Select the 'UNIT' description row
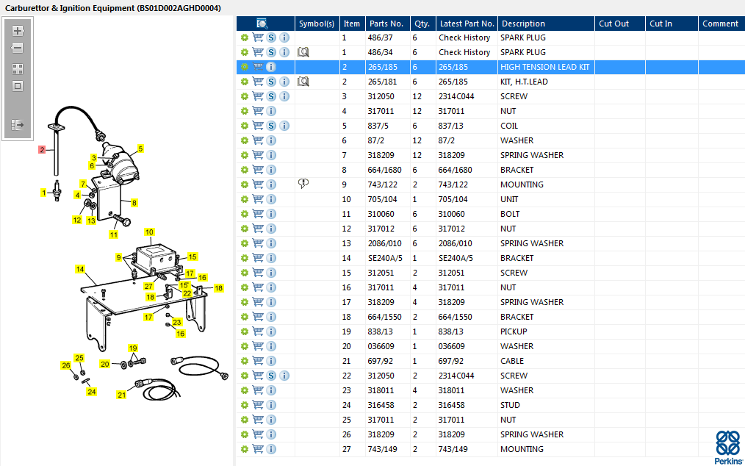The width and height of the screenshot is (745, 466). tap(509, 199)
